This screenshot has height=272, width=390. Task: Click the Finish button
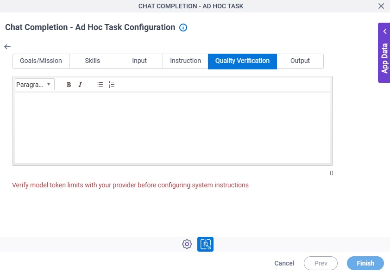coord(365,263)
